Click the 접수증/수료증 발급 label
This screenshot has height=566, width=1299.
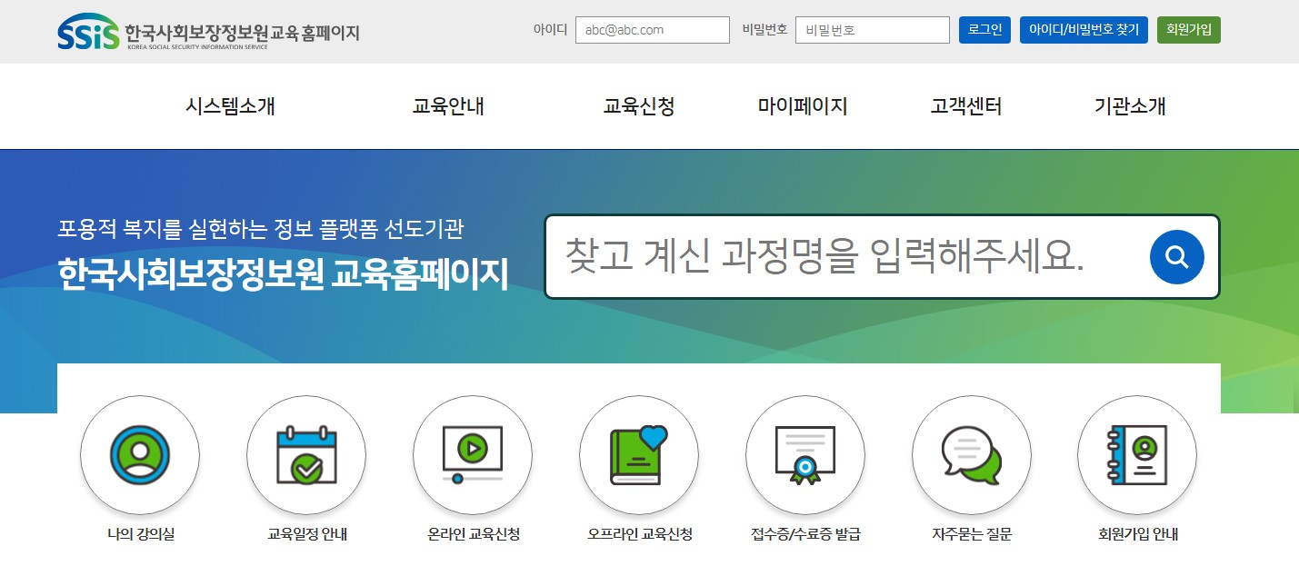pos(805,534)
